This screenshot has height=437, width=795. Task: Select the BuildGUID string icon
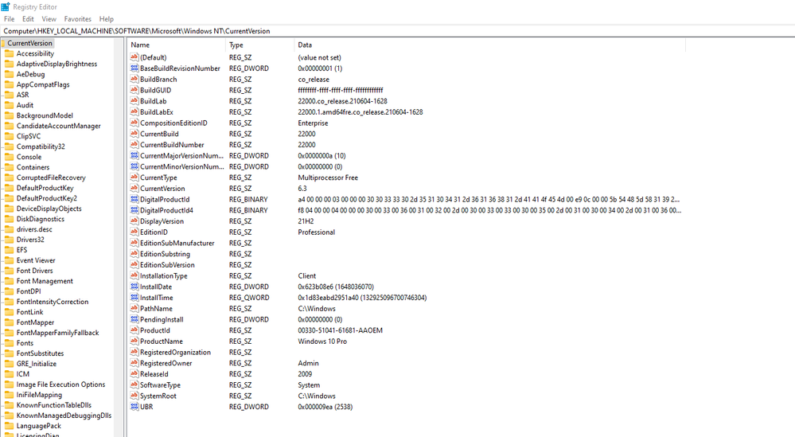[134, 90]
